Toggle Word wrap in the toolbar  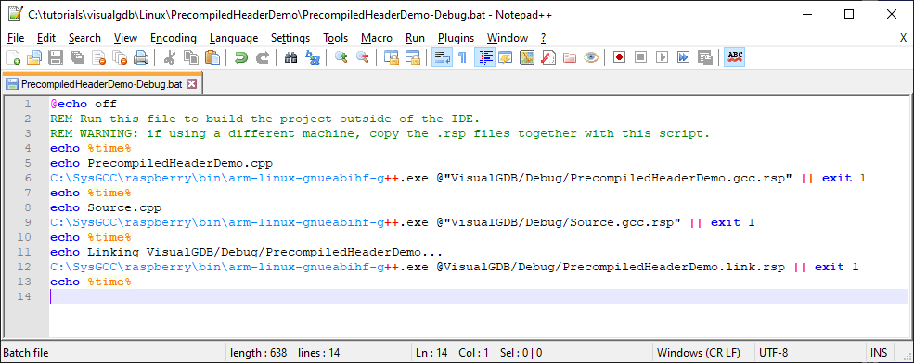click(442, 57)
